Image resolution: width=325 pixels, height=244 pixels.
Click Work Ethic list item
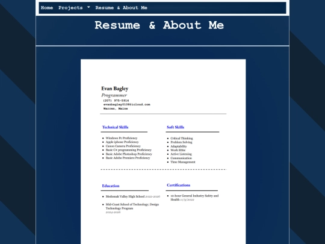coord(178,150)
